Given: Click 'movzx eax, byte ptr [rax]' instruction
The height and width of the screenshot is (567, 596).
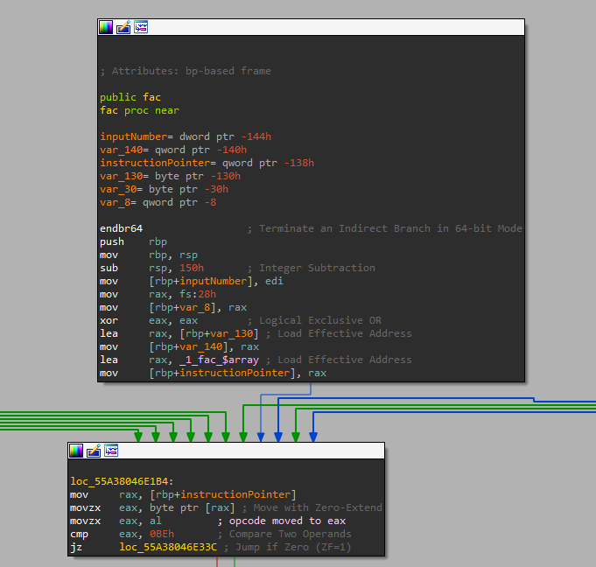Looking at the screenshot, I should point(152,507).
